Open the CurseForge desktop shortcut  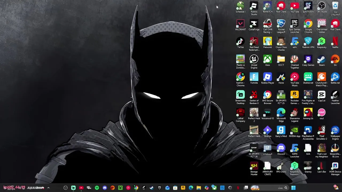click(254, 25)
